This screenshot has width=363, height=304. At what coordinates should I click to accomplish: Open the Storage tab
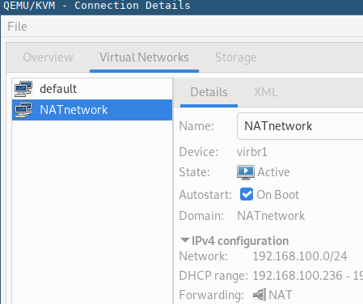(236, 57)
